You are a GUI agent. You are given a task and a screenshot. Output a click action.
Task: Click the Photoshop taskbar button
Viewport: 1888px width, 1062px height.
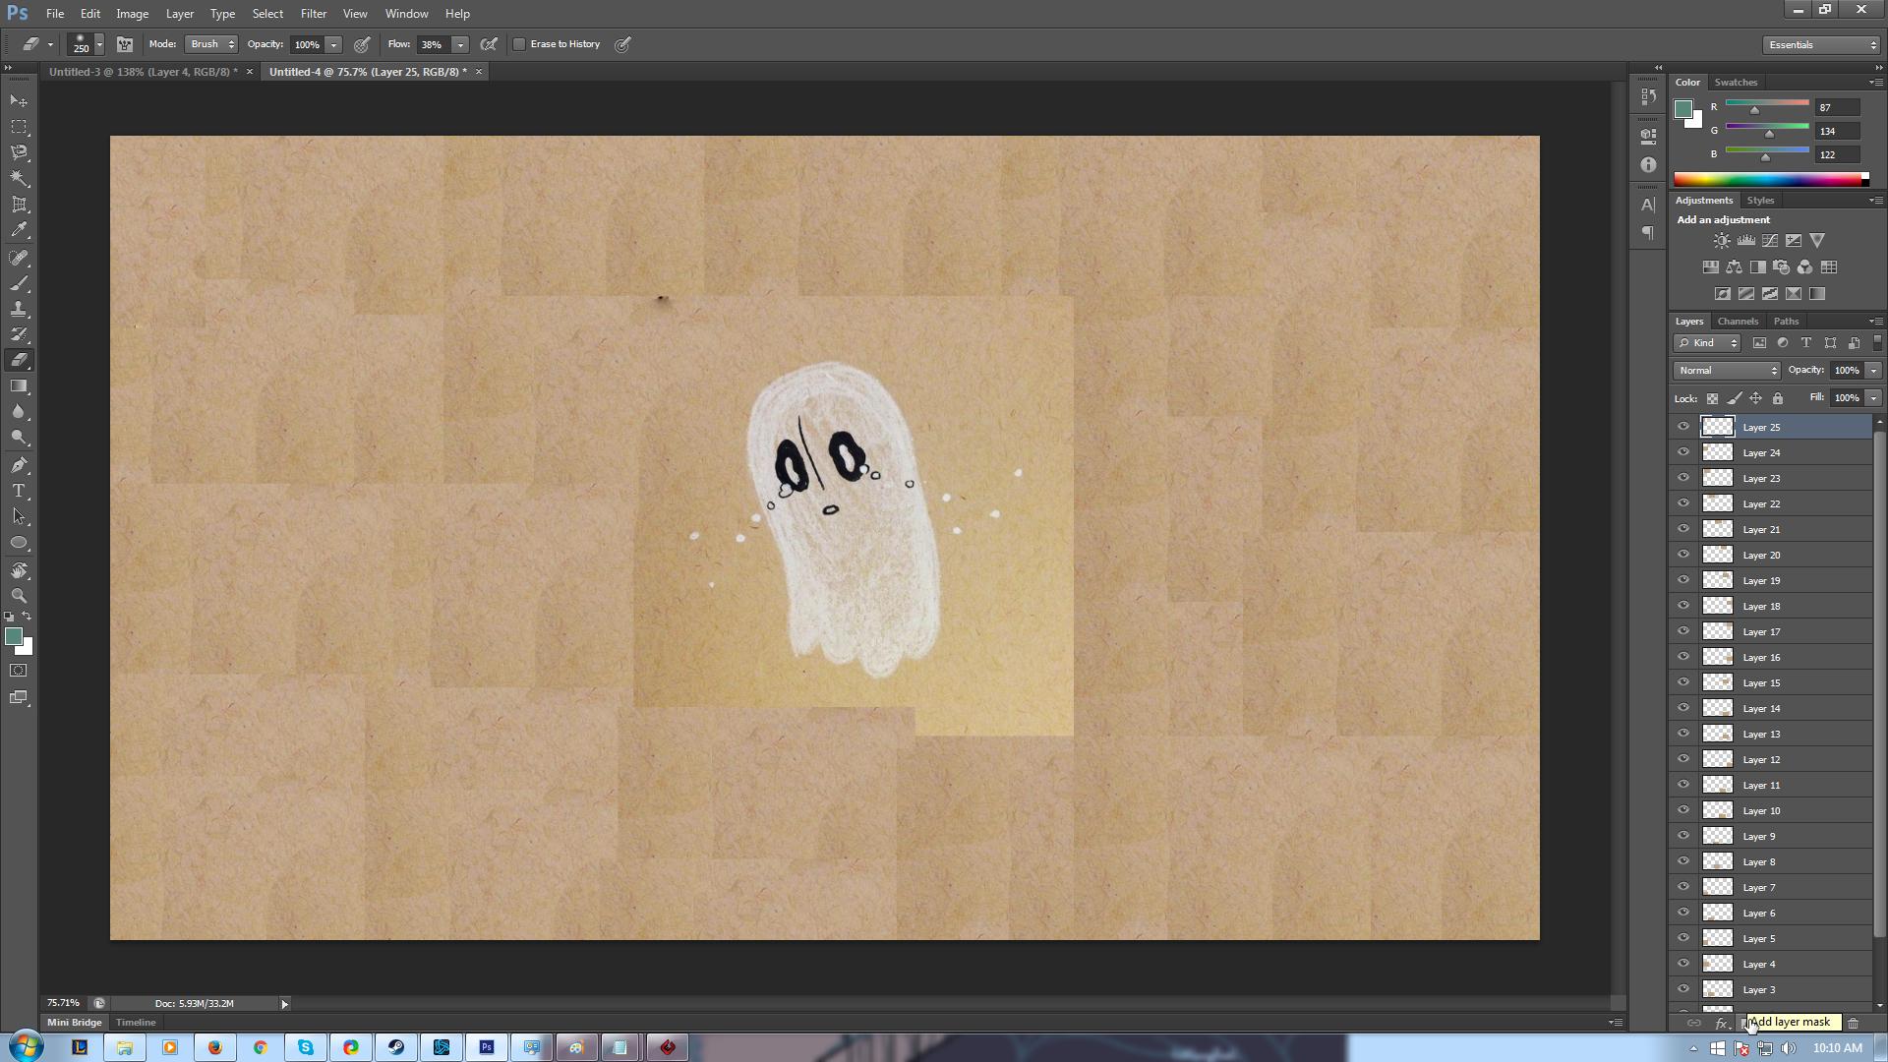pos(487,1048)
